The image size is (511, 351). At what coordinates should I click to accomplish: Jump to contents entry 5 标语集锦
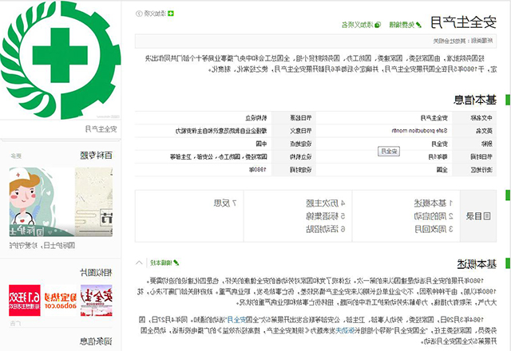(x=325, y=216)
